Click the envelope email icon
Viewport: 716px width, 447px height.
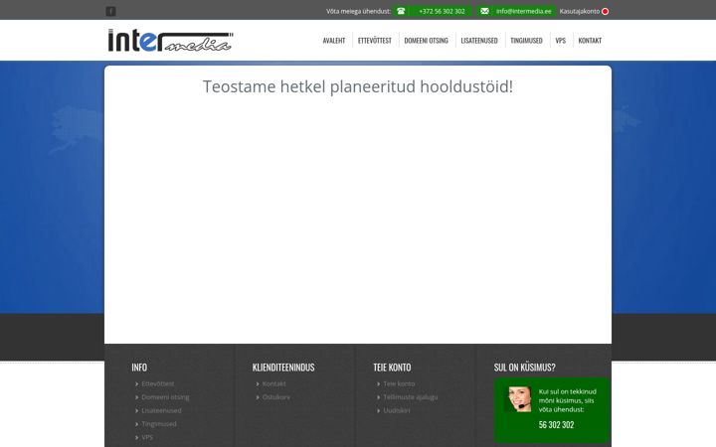coord(484,11)
